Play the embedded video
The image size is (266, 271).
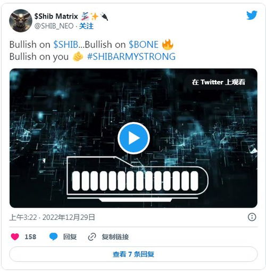click(x=134, y=138)
